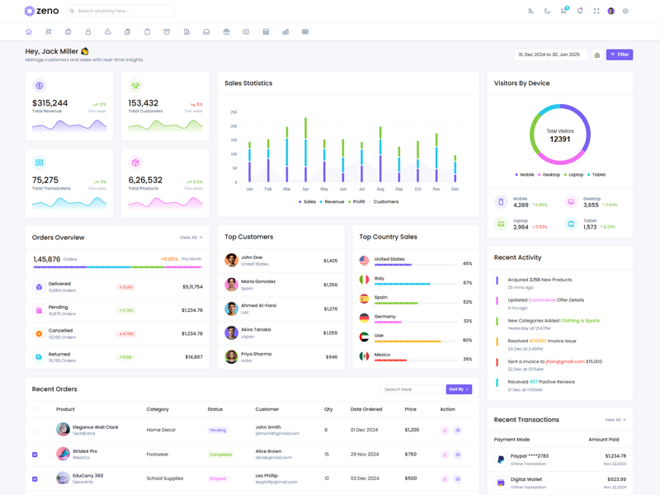Image resolution: width=660 pixels, height=495 pixels.
Task: Enter fullscreen mode via expand icon
Action: pos(596,12)
